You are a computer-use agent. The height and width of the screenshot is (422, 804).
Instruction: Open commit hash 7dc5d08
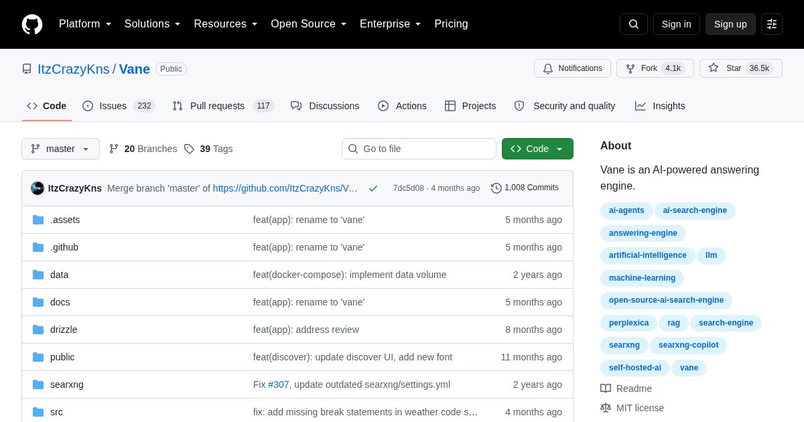point(409,188)
